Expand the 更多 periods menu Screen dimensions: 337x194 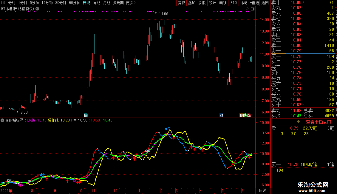131,3
